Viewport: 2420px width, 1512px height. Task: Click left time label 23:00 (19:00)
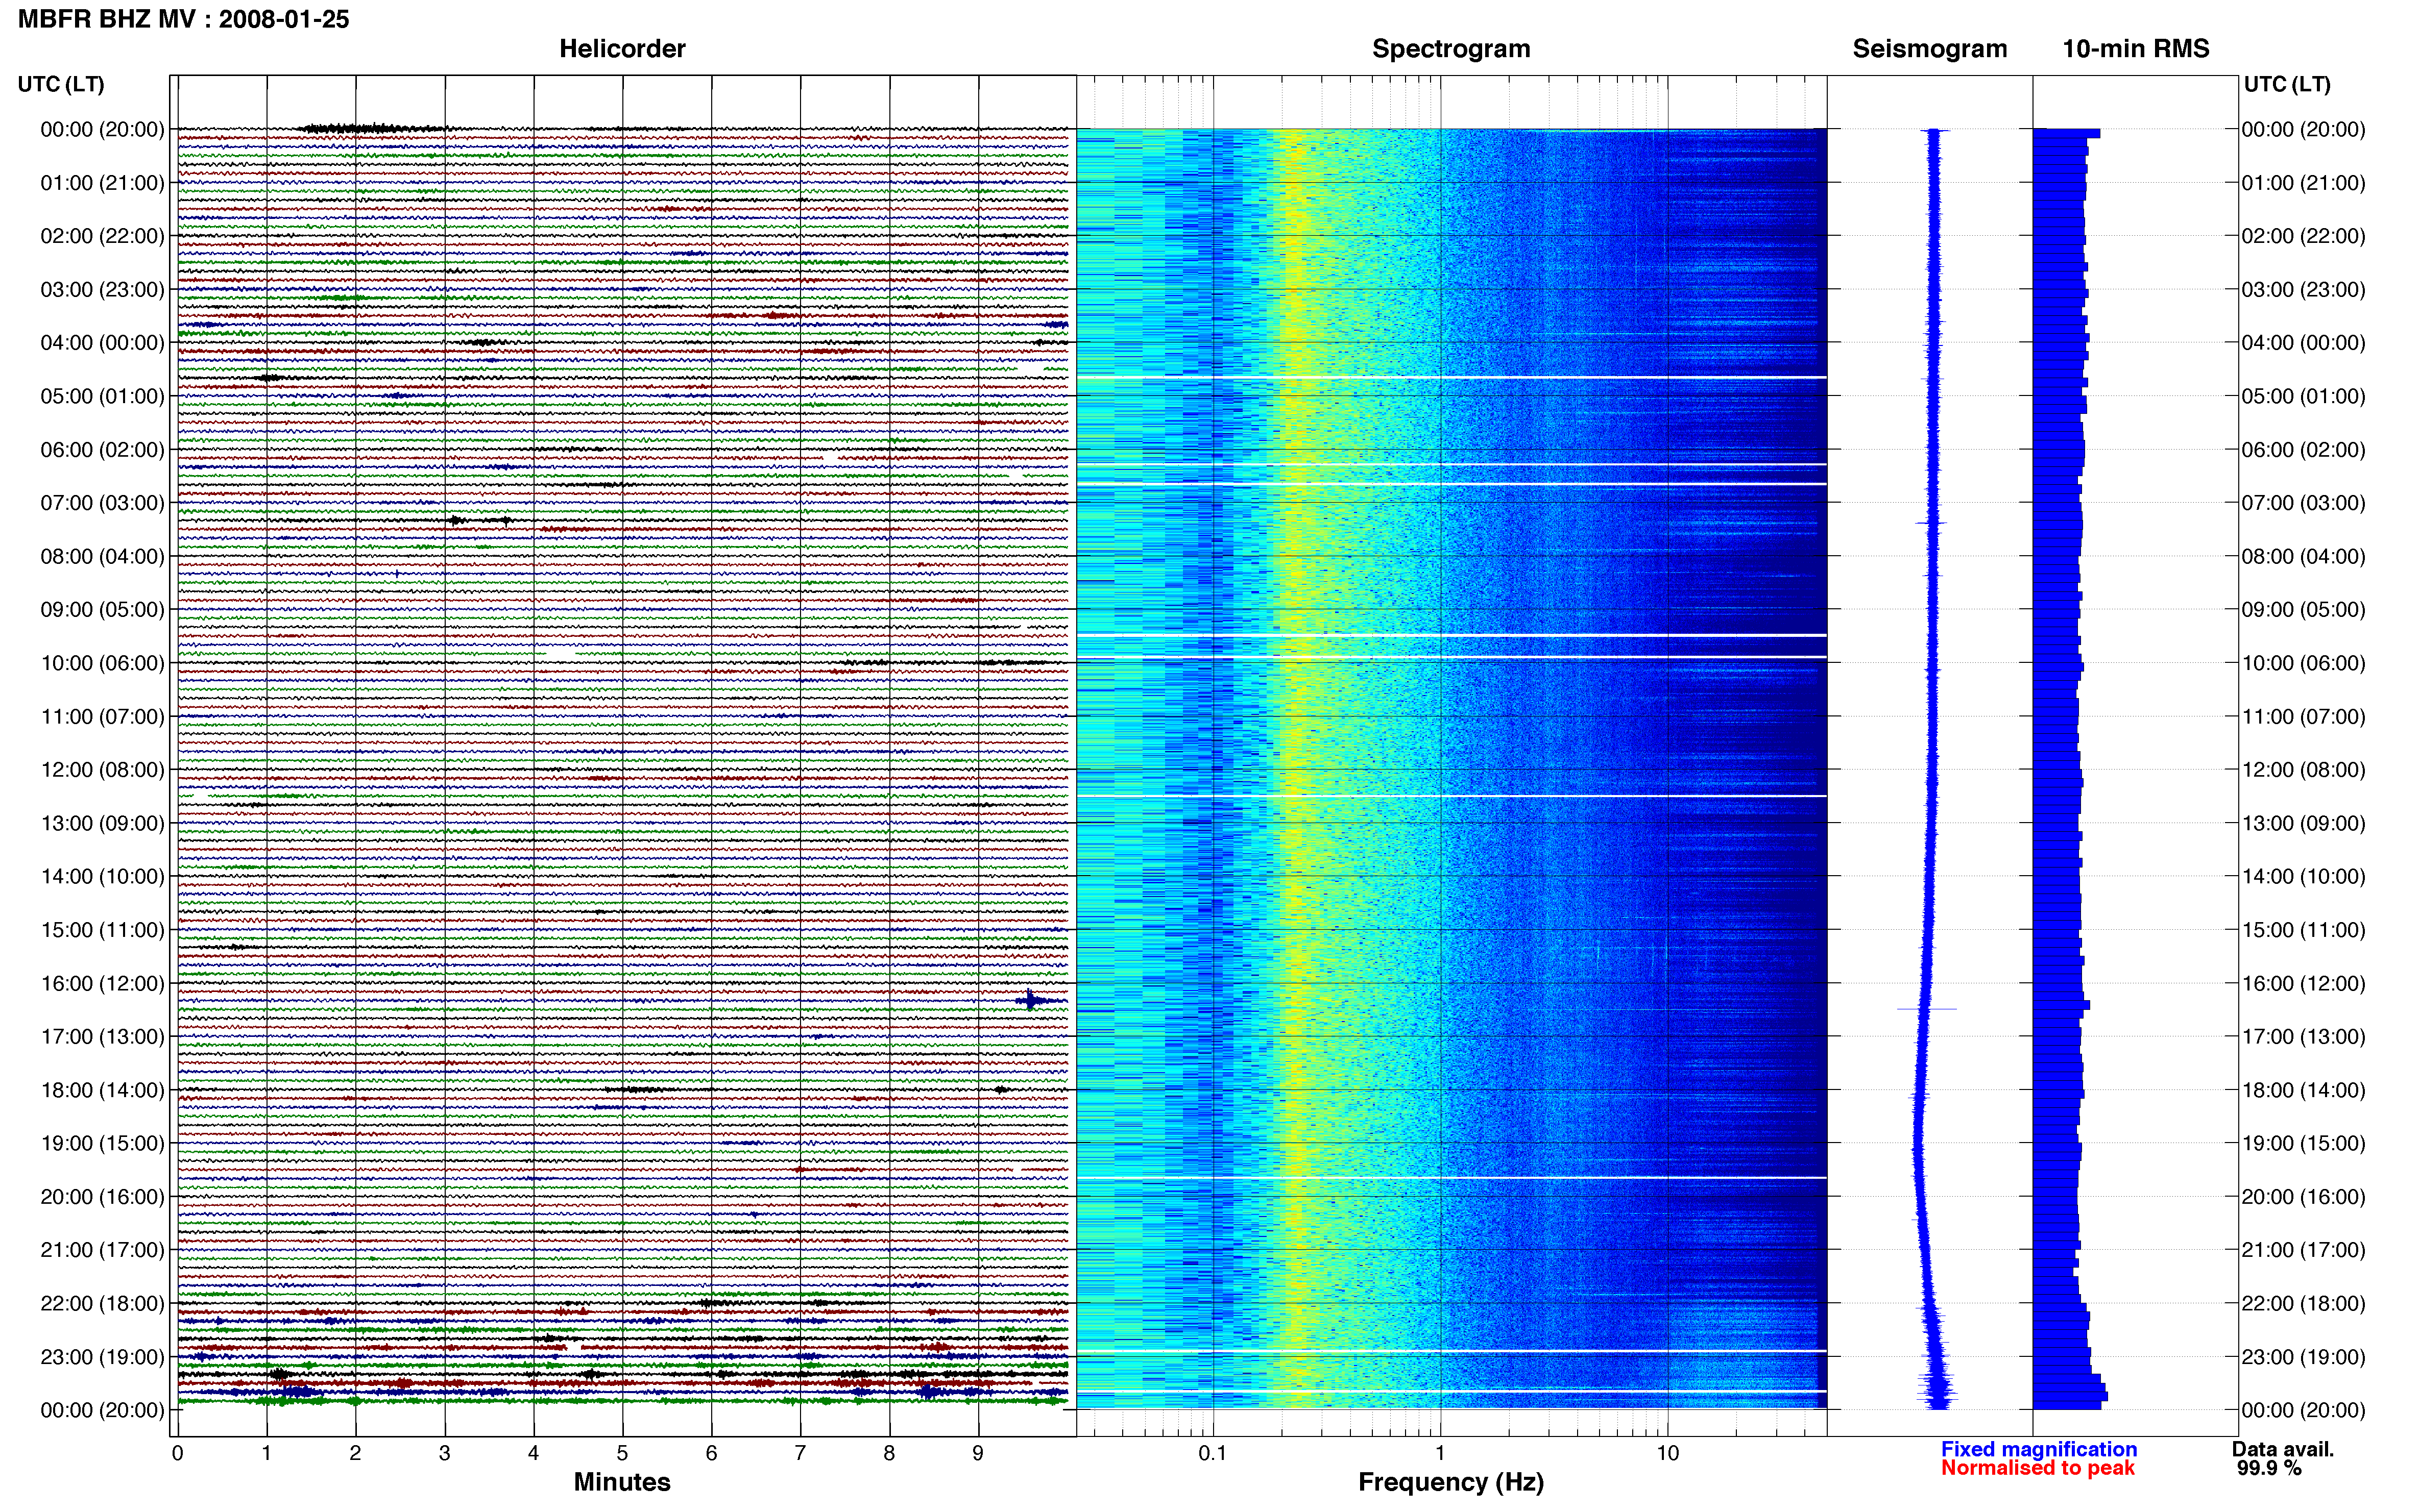click(102, 1357)
